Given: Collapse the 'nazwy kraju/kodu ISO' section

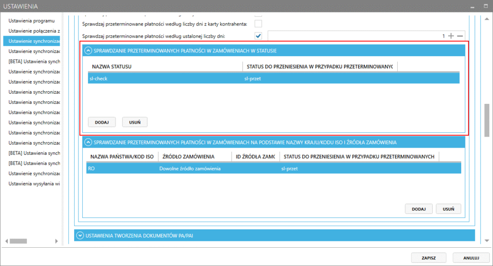Looking at the screenshot, I should point(88,142).
